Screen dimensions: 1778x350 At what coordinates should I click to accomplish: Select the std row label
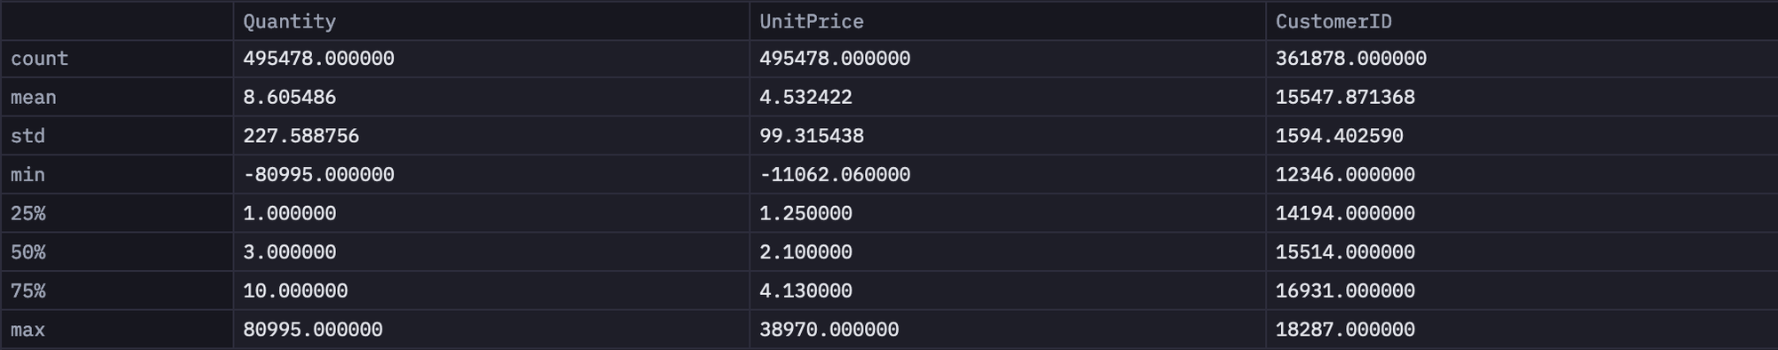tap(28, 136)
